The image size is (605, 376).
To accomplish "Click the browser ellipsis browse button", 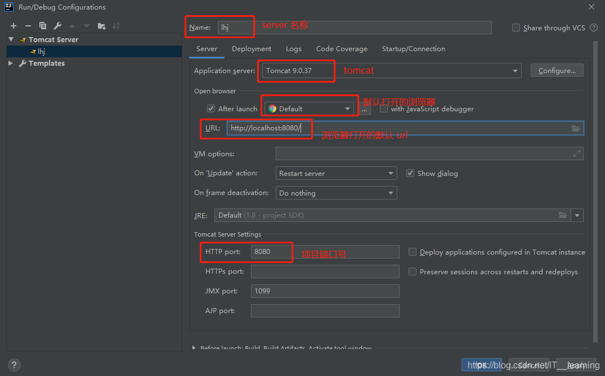I will [x=364, y=110].
